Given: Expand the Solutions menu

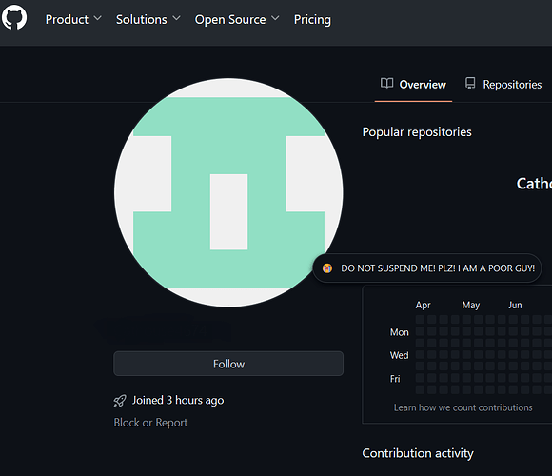Looking at the screenshot, I should 148,19.
